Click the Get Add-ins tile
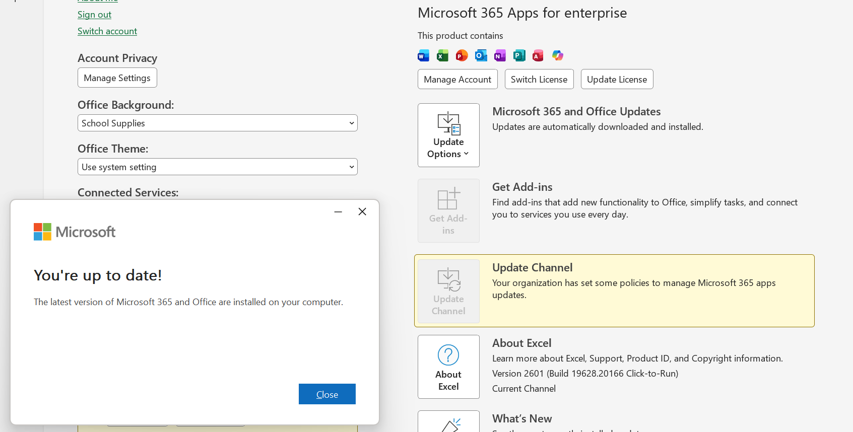This screenshot has height=432, width=853. pos(448,210)
